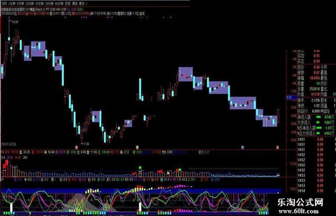Click the green 大宗流入 bar indicator
The image size is (336, 216).
[318, 122]
